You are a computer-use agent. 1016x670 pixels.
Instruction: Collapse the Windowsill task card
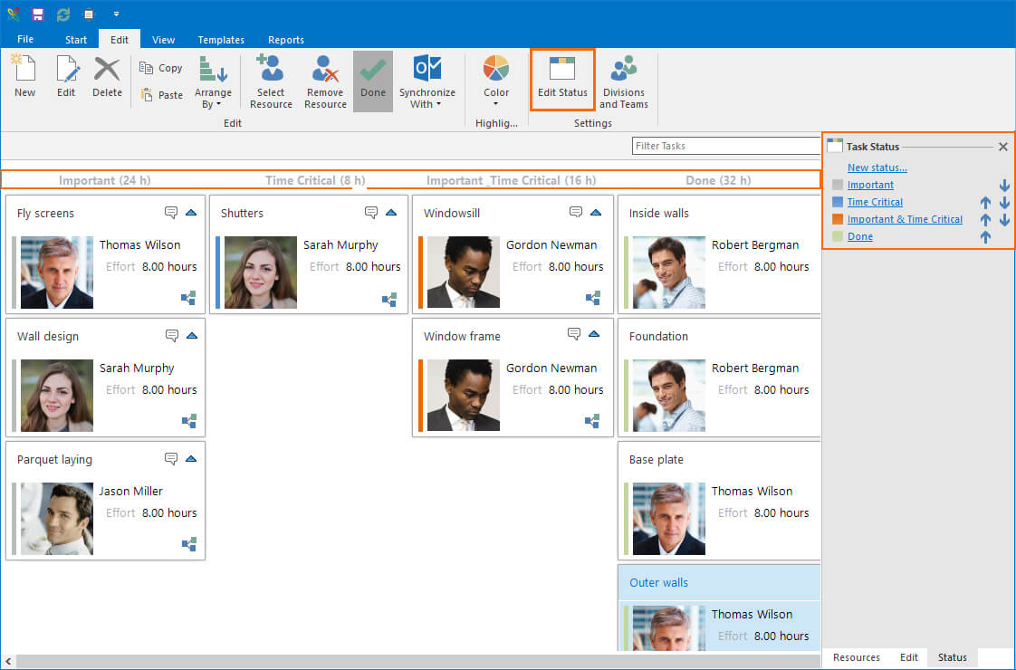[x=596, y=213]
